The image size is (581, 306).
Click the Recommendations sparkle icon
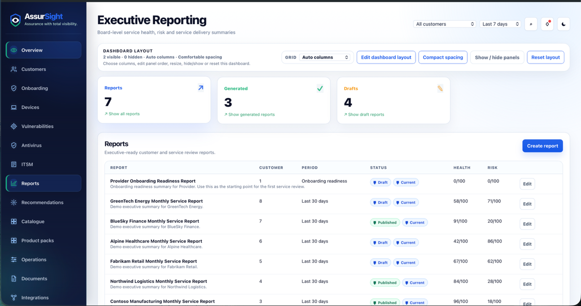click(x=14, y=202)
